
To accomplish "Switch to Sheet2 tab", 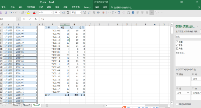I will pyautogui.click(x=26, y=105).
